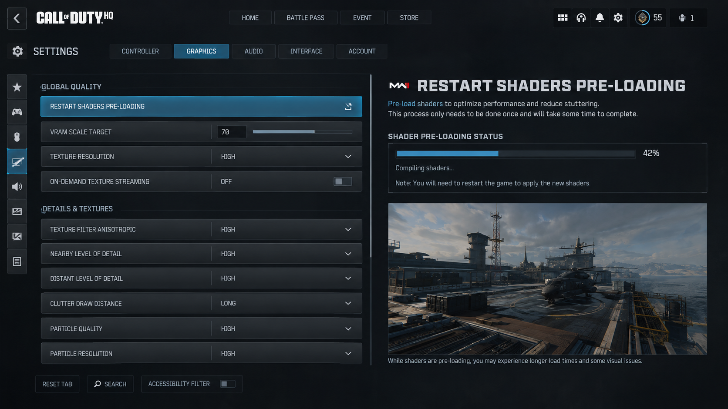Open the Store menu

click(x=409, y=18)
